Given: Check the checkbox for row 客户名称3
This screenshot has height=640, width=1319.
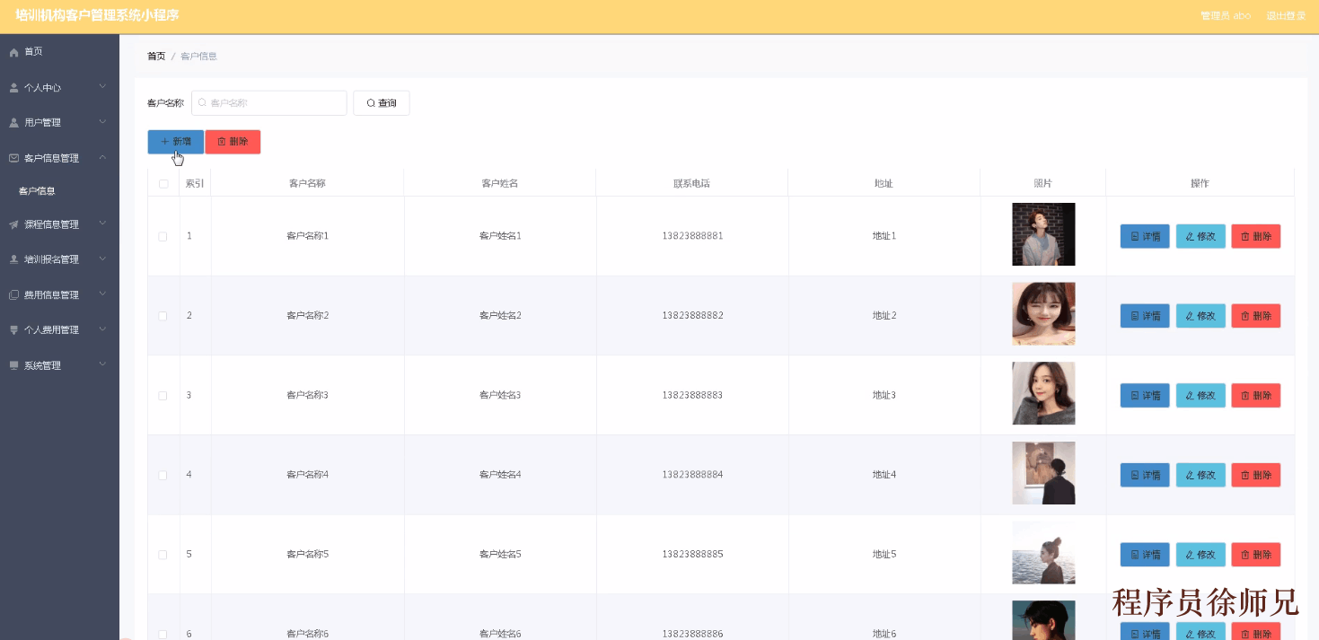Looking at the screenshot, I should click(x=163, y=396).
